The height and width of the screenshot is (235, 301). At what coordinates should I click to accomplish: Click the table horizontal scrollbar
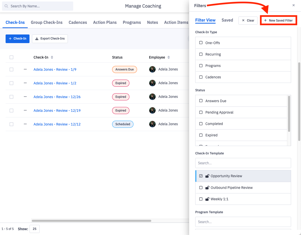[91, 221]
